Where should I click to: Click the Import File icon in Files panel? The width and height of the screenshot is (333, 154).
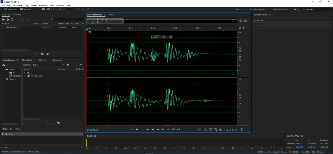(x=8, y=19)
